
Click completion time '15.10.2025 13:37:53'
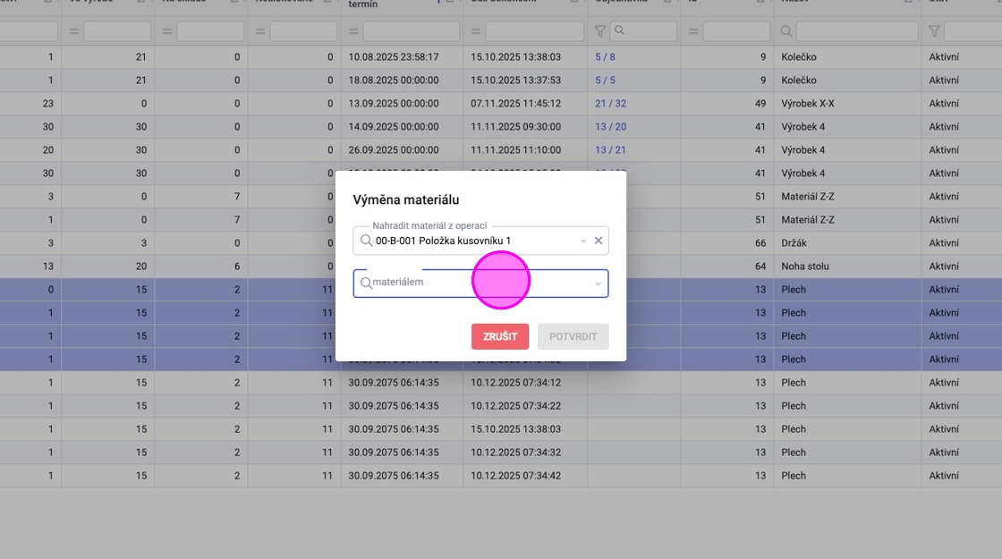tap(515, 80)
